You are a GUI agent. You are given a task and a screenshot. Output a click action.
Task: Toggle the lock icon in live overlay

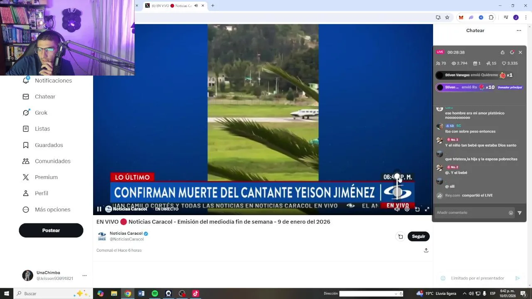502,52
